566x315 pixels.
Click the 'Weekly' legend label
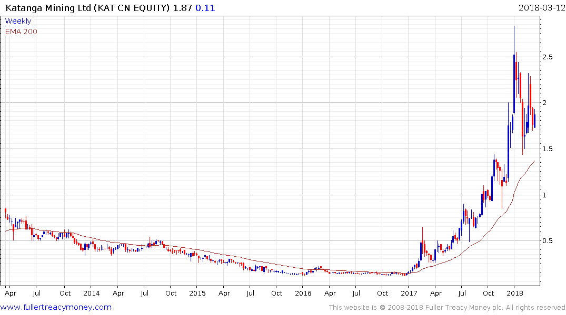click(x=18, y=21)
